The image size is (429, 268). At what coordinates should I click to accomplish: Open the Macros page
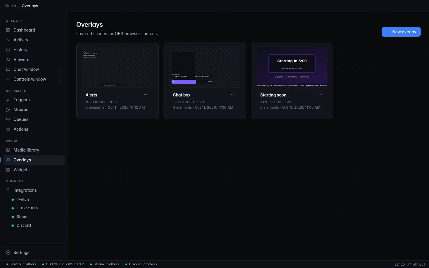(34, 110)
